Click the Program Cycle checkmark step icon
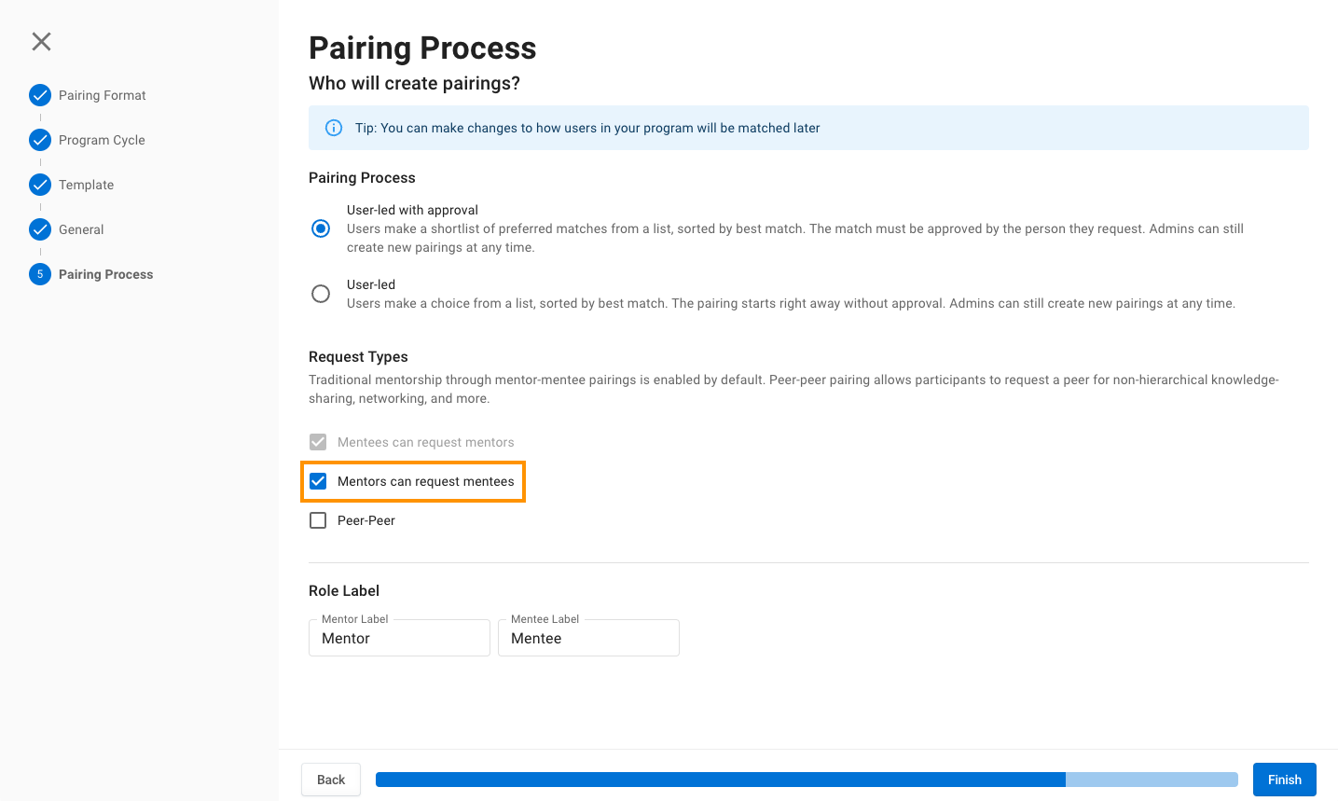The height and width of the screenshot is (801, 1338). tap(40, 140)
